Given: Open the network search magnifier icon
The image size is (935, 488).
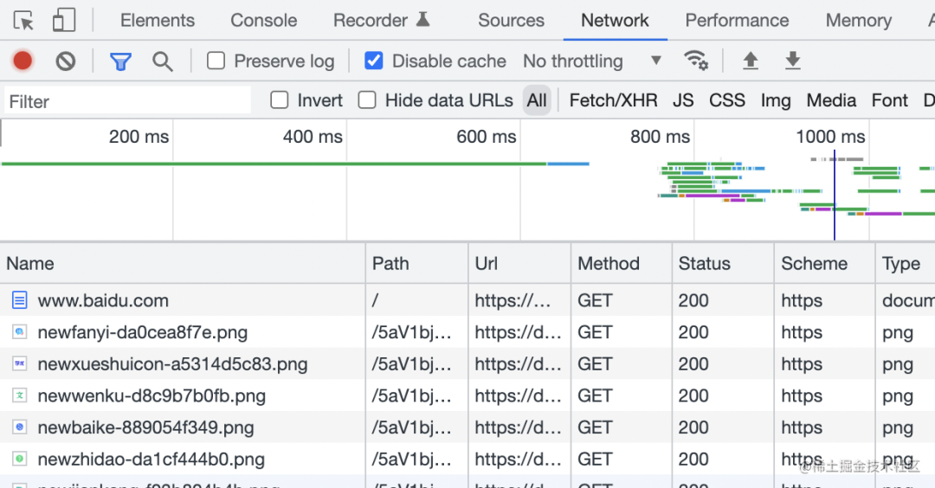Looking at the screenshot, I should 162,61.
